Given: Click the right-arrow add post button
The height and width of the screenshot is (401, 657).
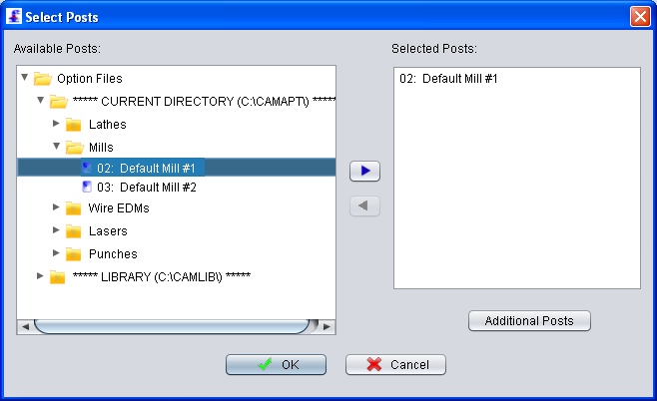Looking at the screenshot, I should tap(364, 171).
